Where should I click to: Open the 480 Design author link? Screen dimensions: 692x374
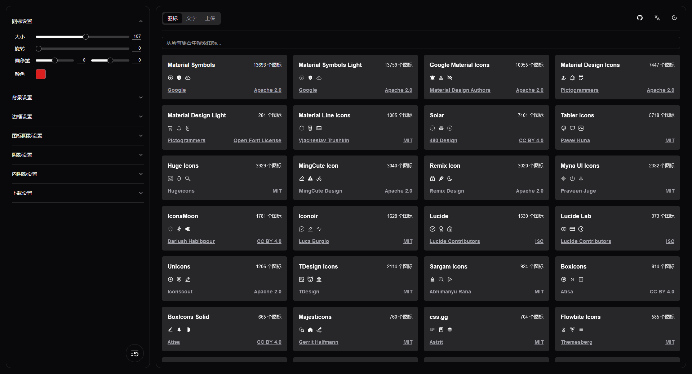443,140
